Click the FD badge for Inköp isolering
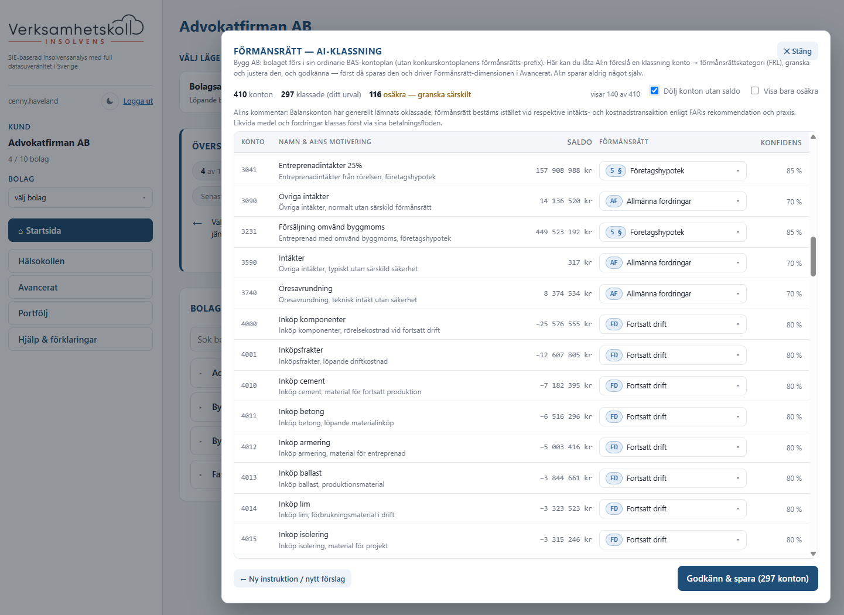The height and width of the screenshot is (615, 844). pyautogui.click(x=614, y=540)
